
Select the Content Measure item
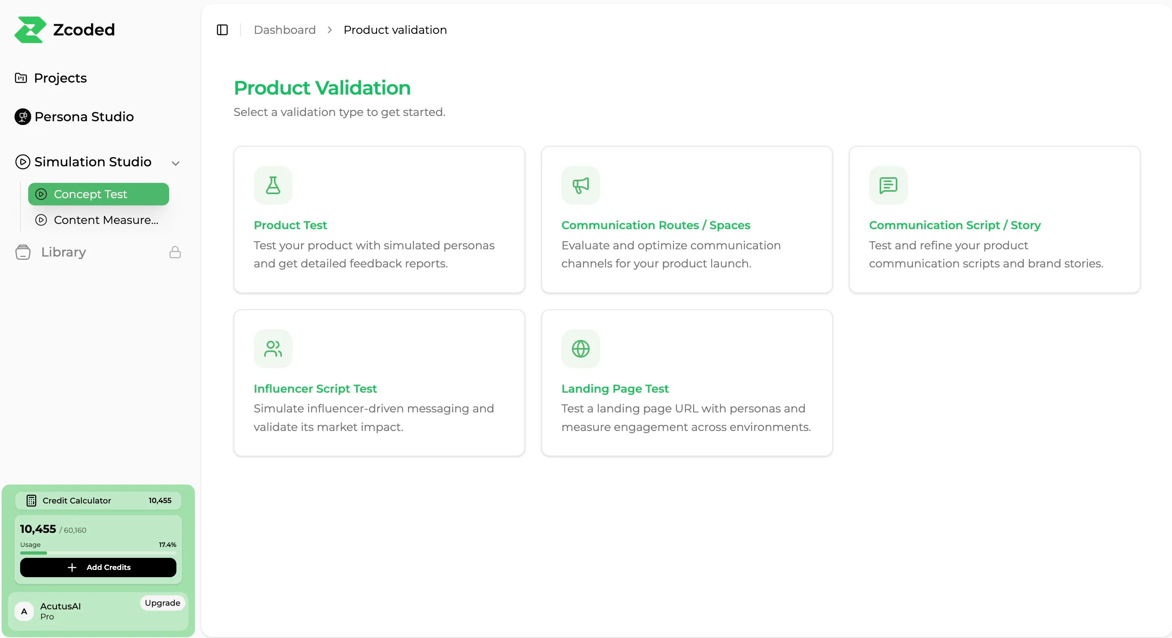[x=98, y=220]
